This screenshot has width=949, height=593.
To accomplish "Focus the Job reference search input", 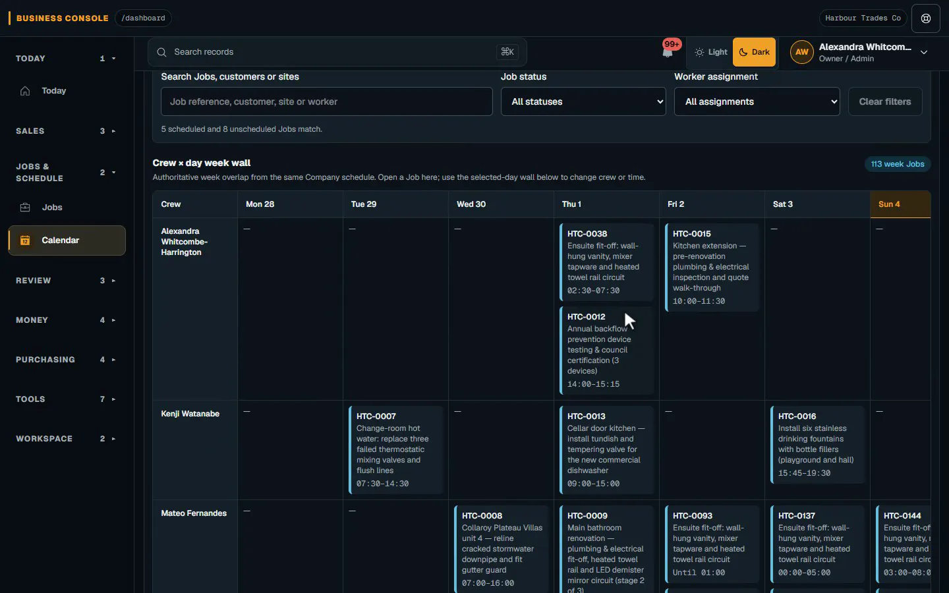I will [x=326, y=101].
